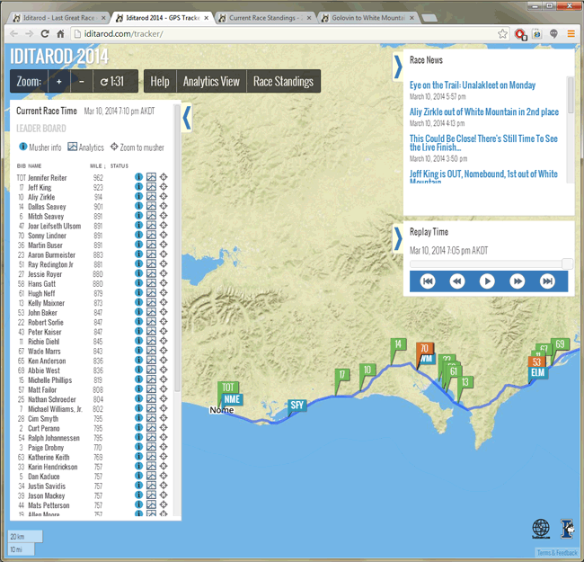This screenshot has width=584, height=562.
Task: Open Analytics View
Action: [211, 81]
